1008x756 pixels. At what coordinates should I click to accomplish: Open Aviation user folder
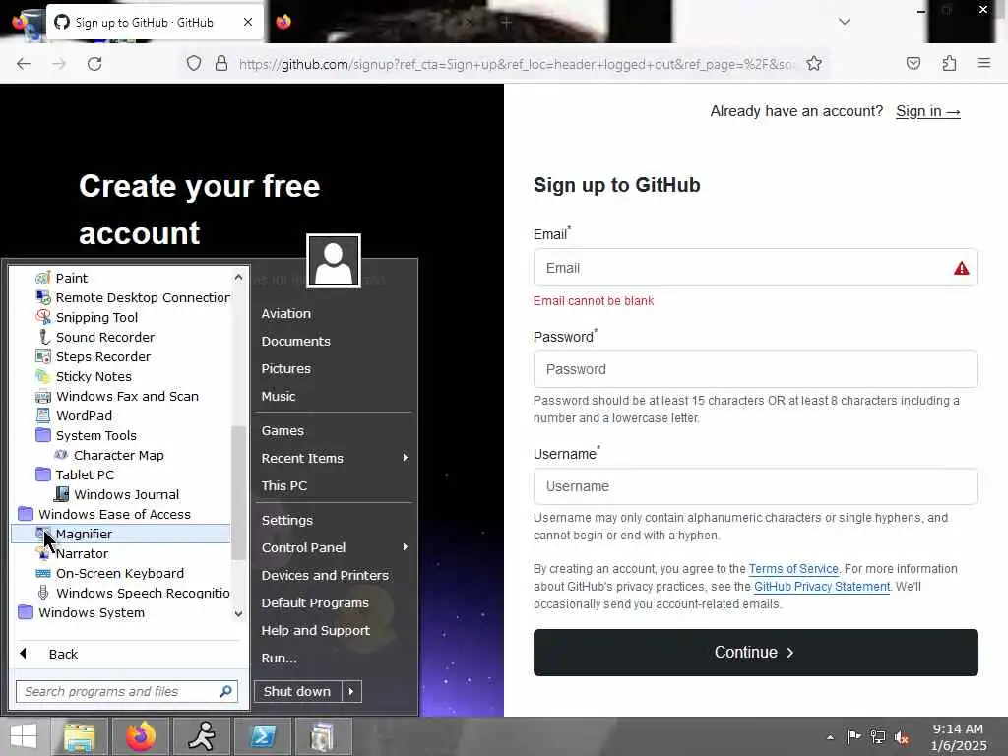point(286,314)
